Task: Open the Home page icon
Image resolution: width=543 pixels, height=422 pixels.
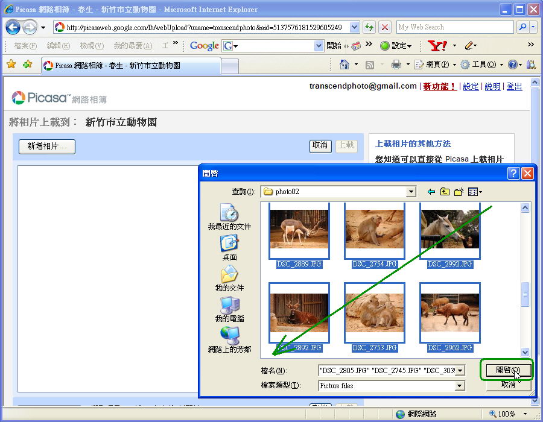Action: click(x=345, y=65)
